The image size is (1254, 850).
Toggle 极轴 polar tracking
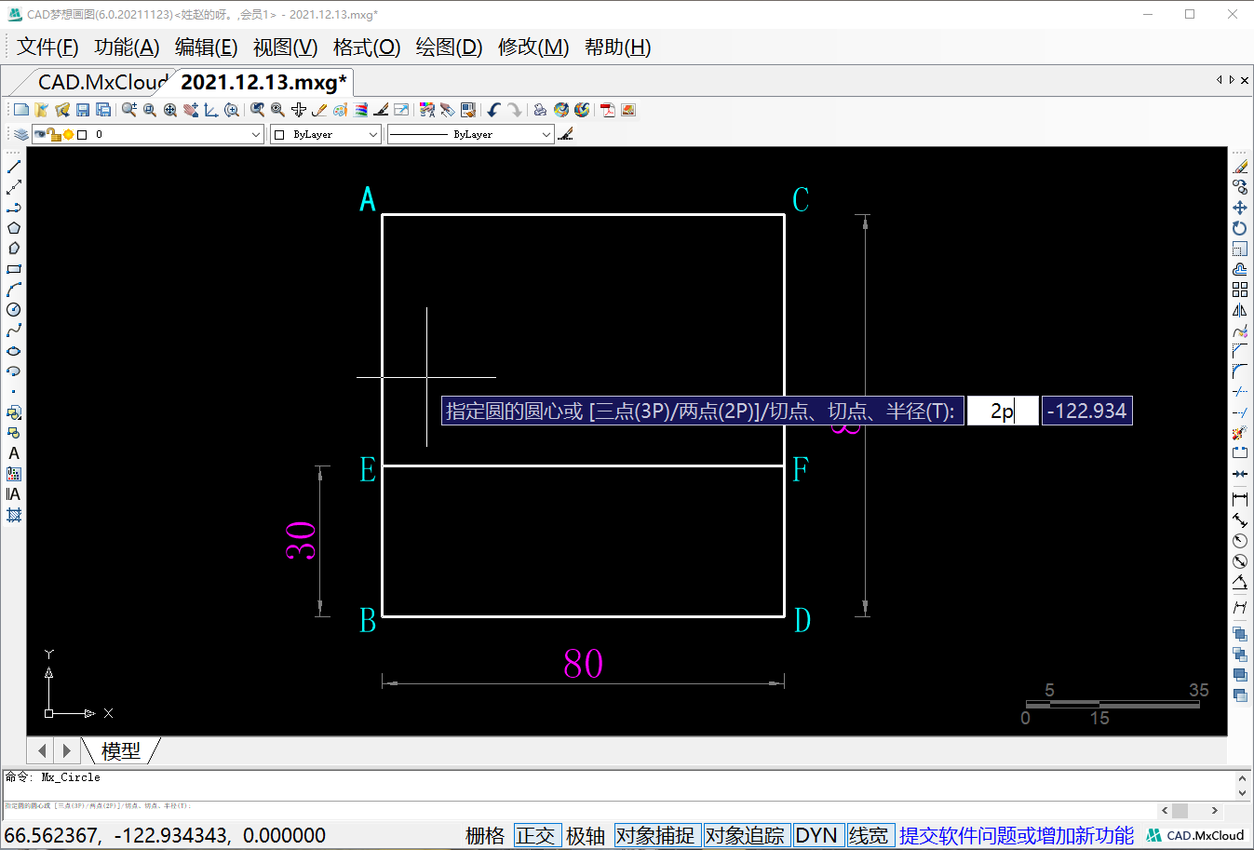[586, 835]
